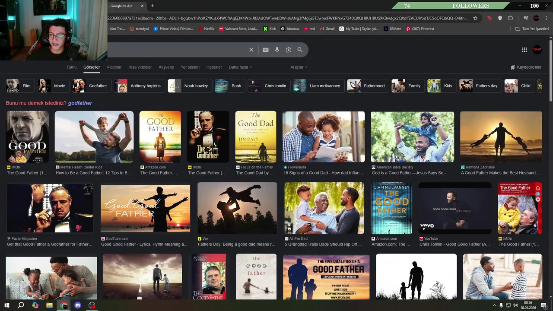Screen dimensions: 553x311
Task: Open the Kick bookmark
Action: 269,29
